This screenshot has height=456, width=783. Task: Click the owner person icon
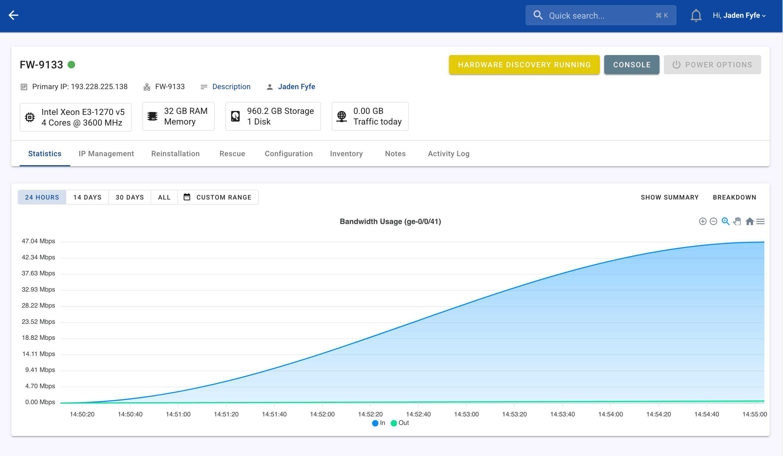pos(270,87)
